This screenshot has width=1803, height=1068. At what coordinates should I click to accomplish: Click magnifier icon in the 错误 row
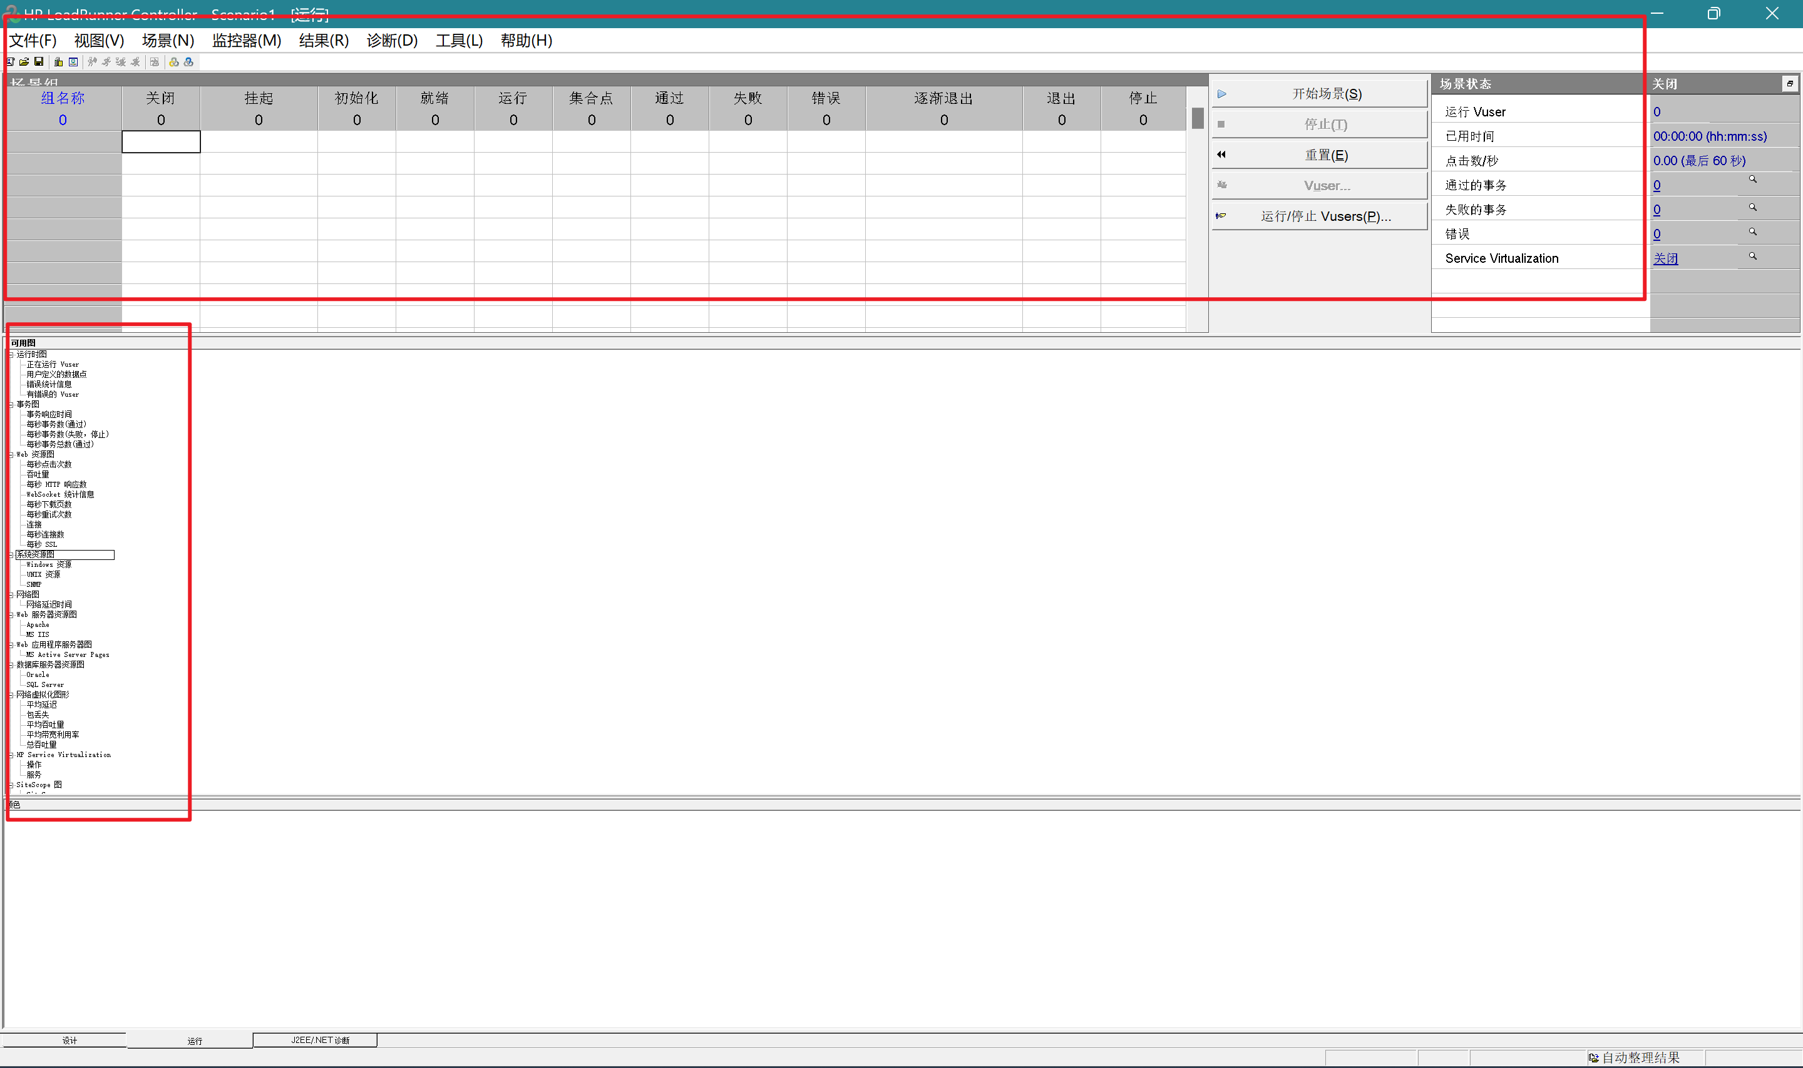(1752, 231)
